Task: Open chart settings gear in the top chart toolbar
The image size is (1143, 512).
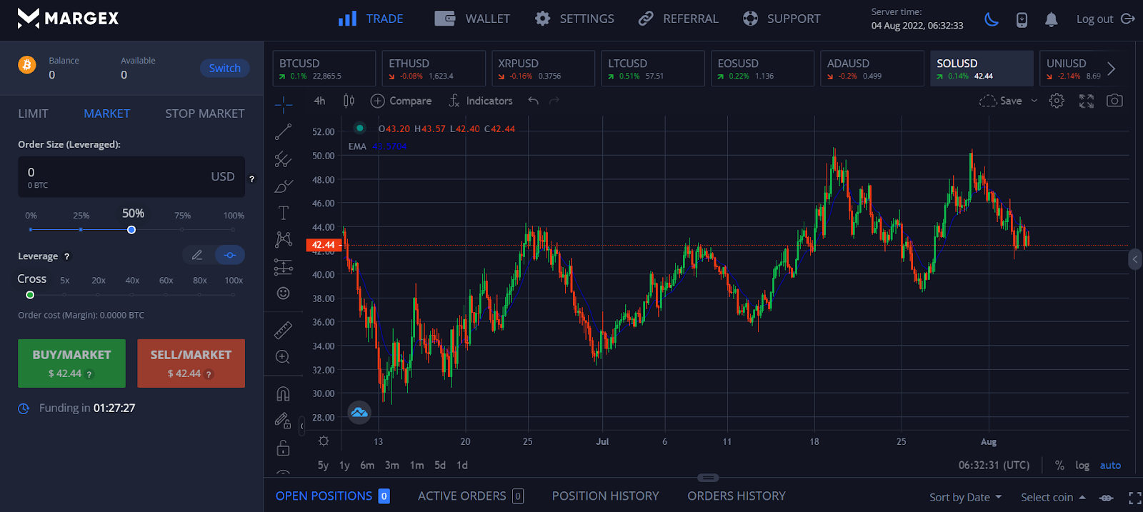Action: 1057,101
